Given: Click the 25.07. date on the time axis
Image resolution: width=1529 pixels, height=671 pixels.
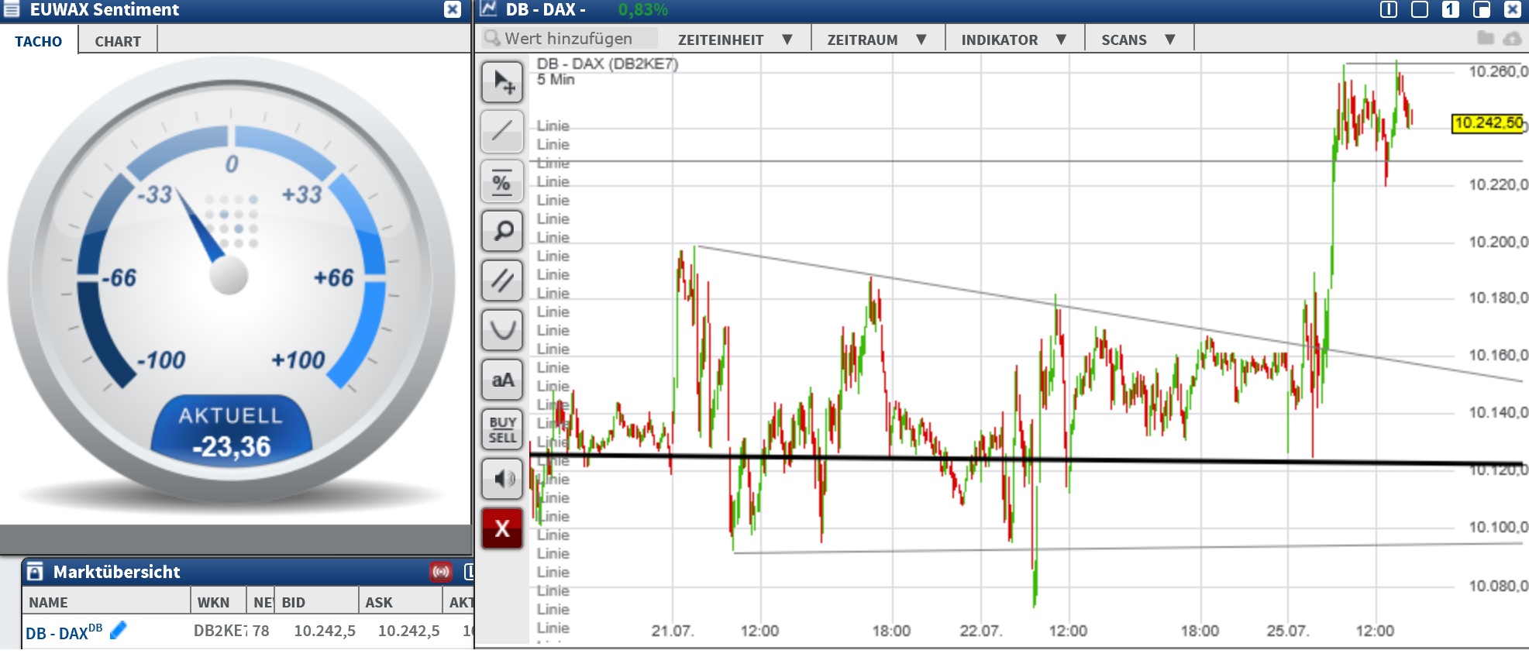Looking at the screenshot, I should coord(1287,631).
